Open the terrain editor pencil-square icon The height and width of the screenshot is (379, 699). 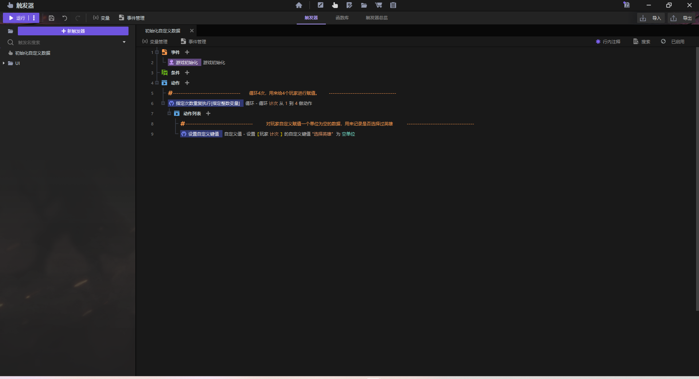click(x=320, y=5)
